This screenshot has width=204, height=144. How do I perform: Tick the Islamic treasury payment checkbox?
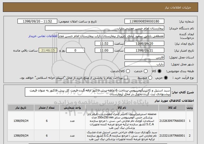(x=126, y=78)
